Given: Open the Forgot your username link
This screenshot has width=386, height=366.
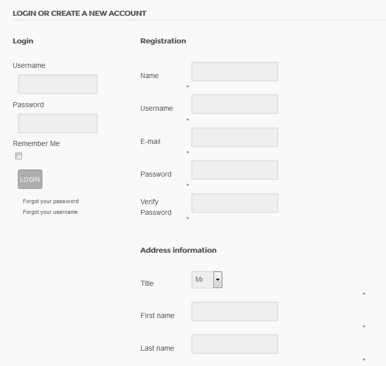Looking at the screenshot, I should (50, 212).
